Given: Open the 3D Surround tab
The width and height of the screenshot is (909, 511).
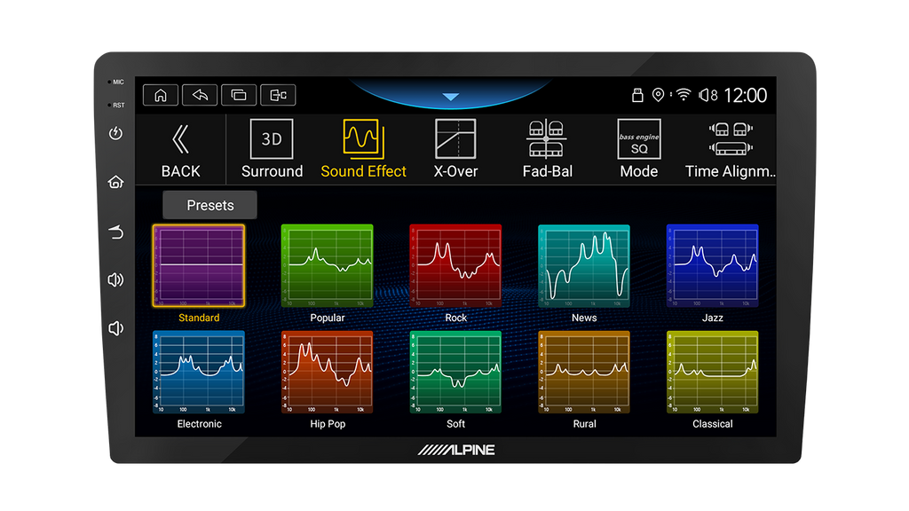Looking at the screenshot, I should (272, 149).
